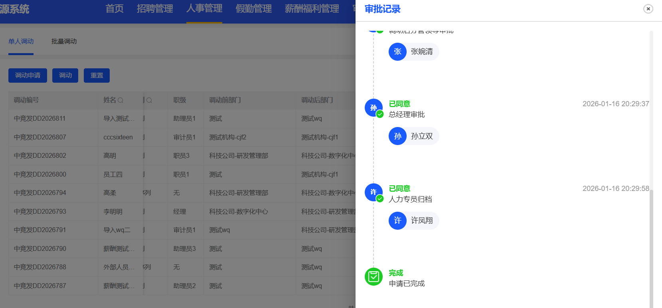This screenshot has width=662, height=308.
Task: Switch to the 批量调动 tab
Action: point(64,42)
